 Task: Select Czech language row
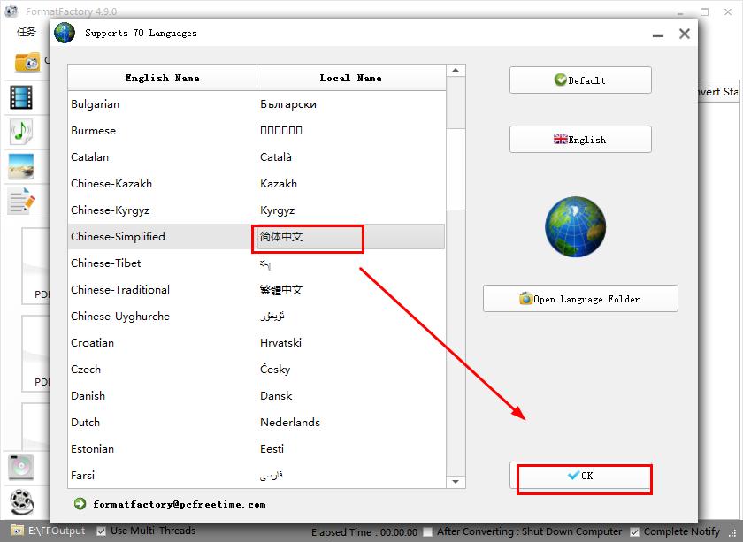click(257, 370)
